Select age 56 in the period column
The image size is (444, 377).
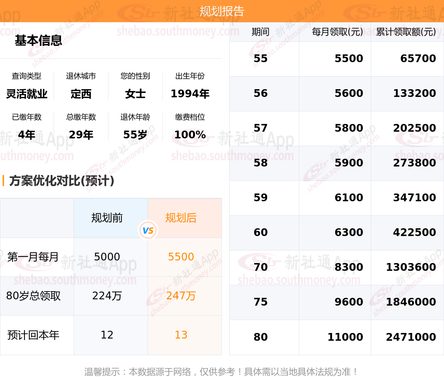pyautogui.click(x=260, y=93)
